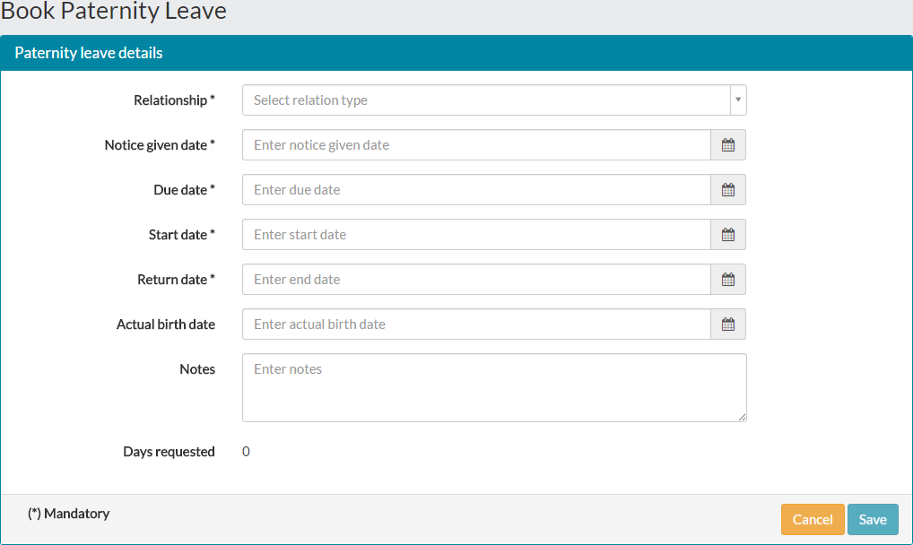This screenshot has width=913, height=545.
Task: Click inside the Enter notes text area
Action: [x=494, y=388]
